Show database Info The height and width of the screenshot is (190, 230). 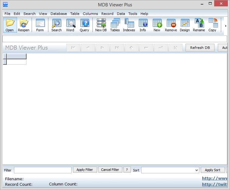coord(143,23)
